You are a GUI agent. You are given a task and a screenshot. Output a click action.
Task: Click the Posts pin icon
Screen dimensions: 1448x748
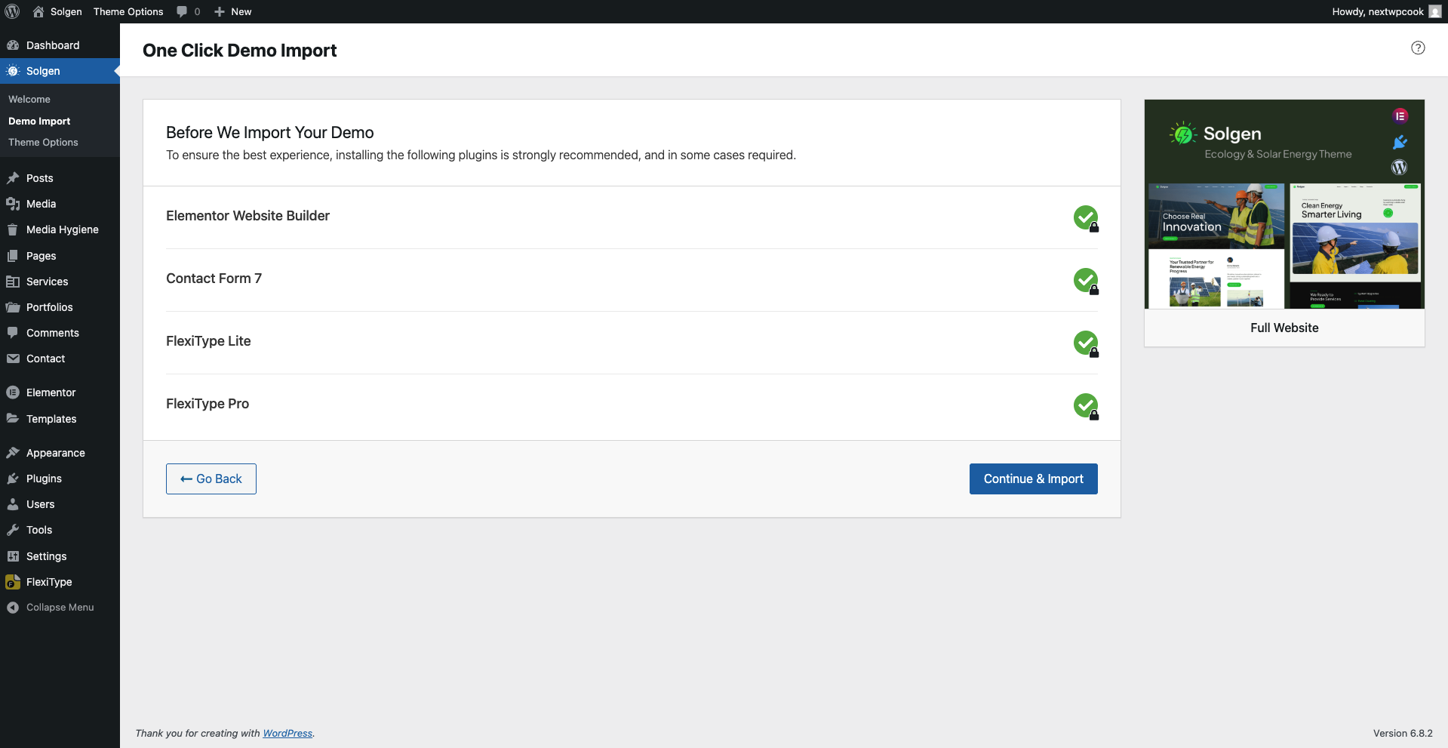(x=13, y=178)
